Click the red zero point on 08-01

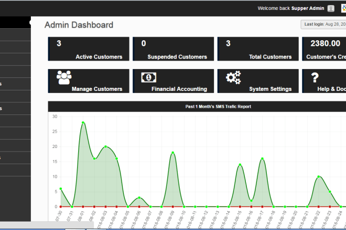coord(83,206)
